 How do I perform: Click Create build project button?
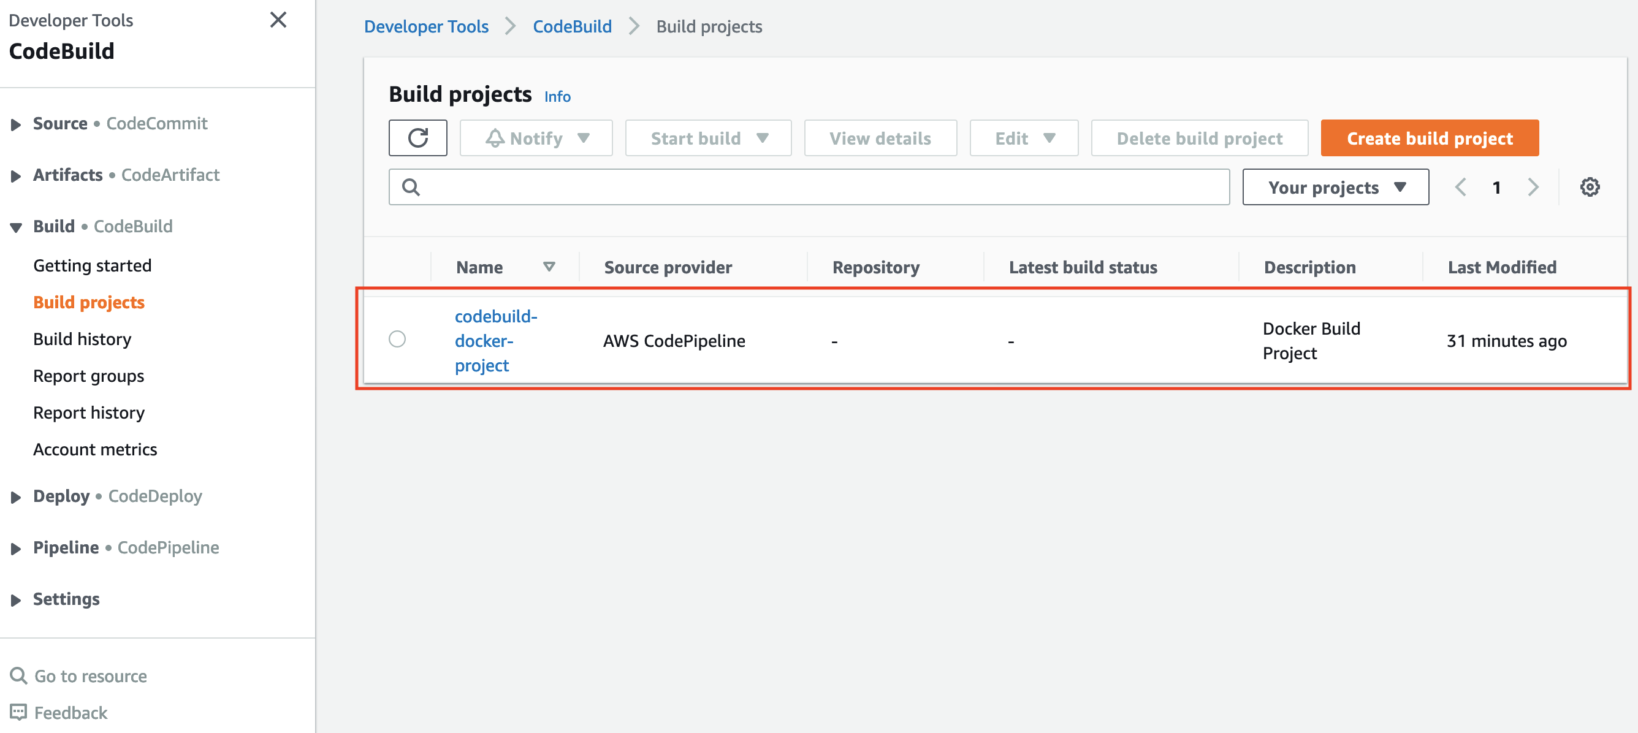[x=1430, y=138]
